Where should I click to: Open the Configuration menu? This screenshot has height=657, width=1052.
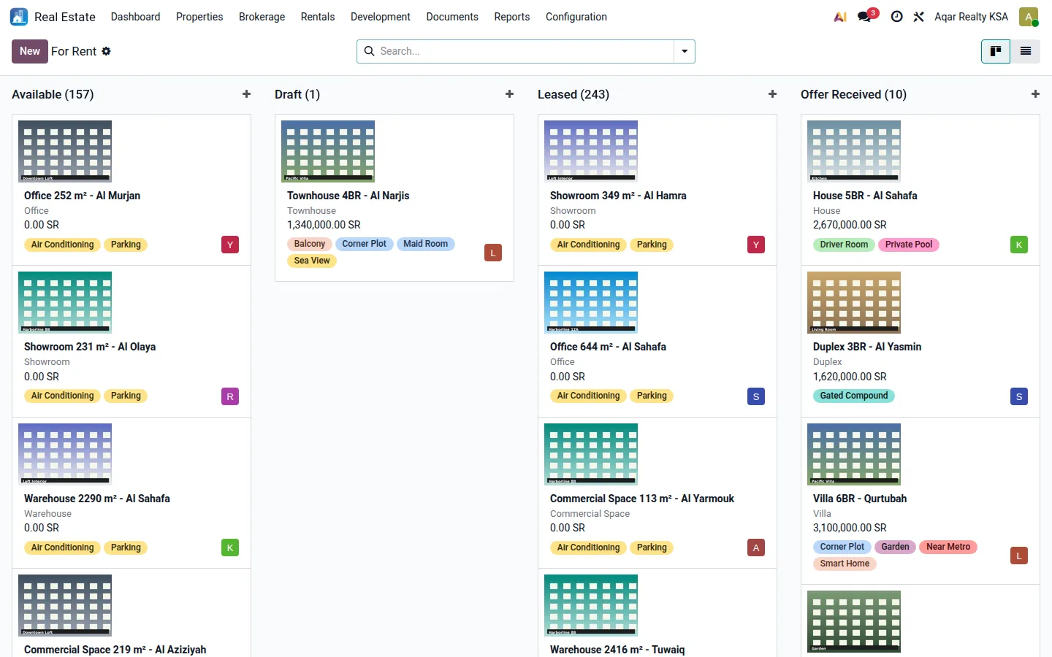(x=576, y=17)
